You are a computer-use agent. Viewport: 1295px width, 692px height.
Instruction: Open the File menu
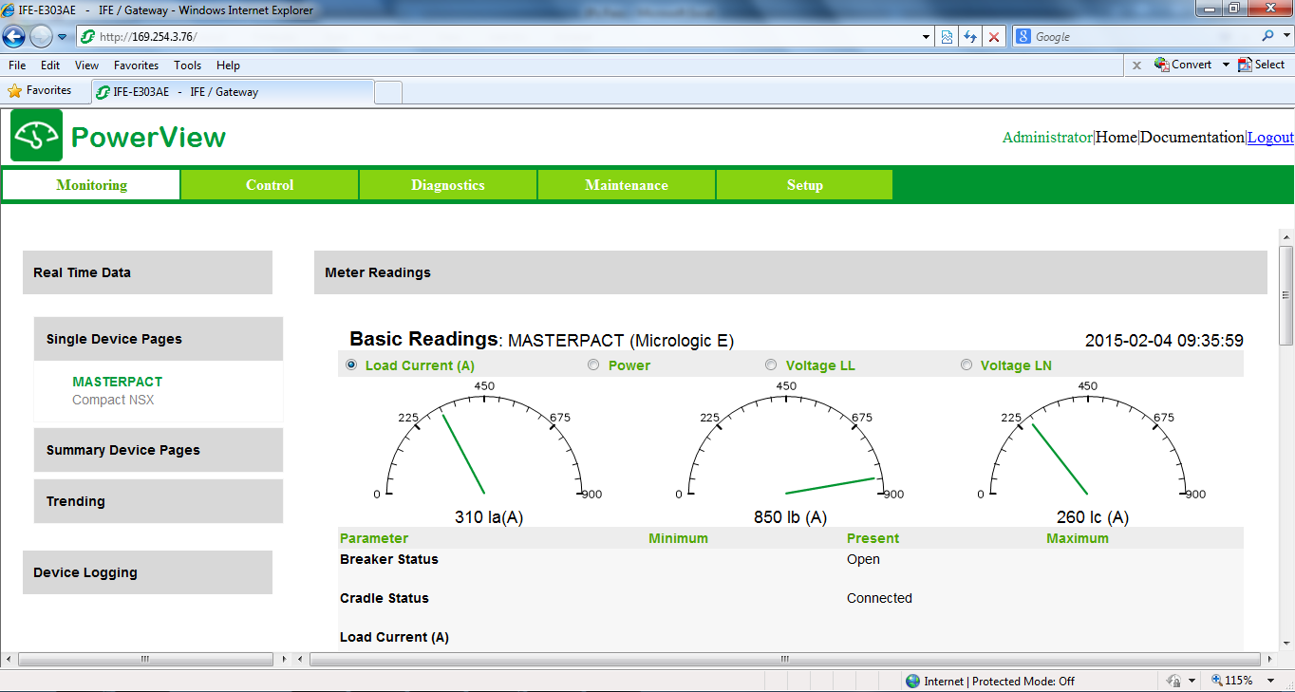17,65
